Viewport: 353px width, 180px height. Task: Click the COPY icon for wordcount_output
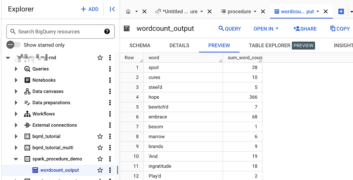click(340, 29)
